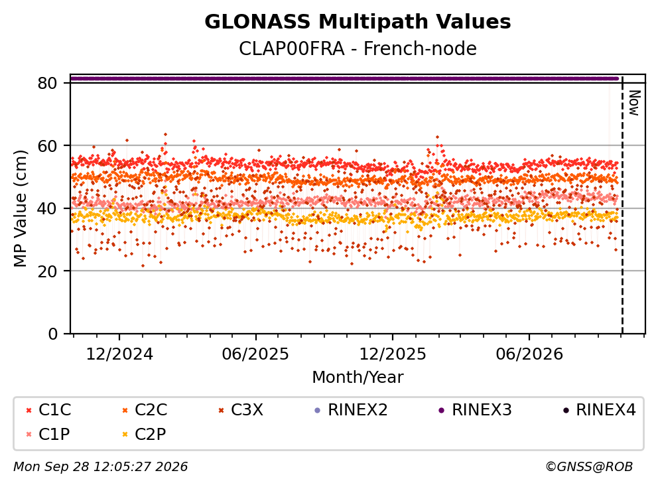
Task: Select the RINEX3 legend label
Action: tap(482, 410)
